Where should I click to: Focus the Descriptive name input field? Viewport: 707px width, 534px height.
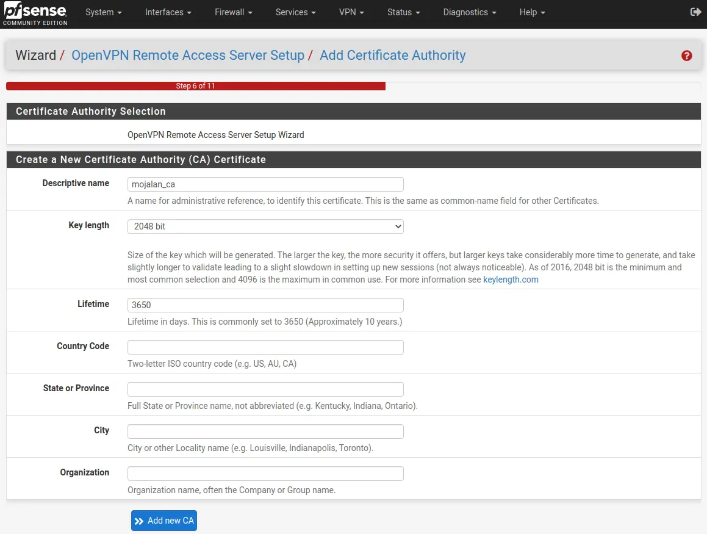265,184
